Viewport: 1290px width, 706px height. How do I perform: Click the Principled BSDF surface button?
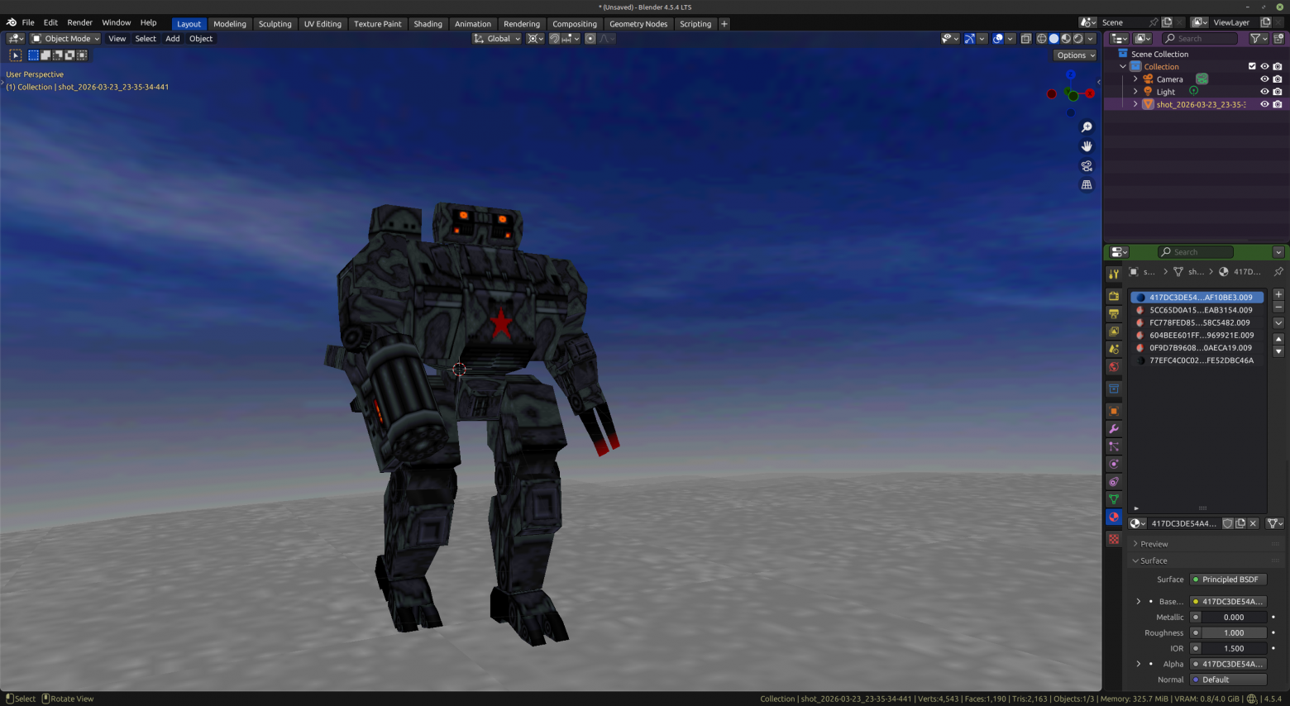[x=1228, y=580]
